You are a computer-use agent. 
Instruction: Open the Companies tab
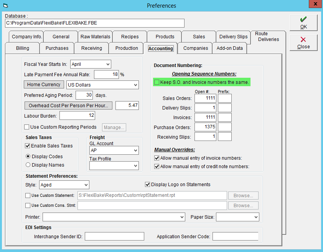196,48
